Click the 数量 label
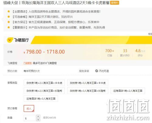152x123 pixels. pos(10,118)
